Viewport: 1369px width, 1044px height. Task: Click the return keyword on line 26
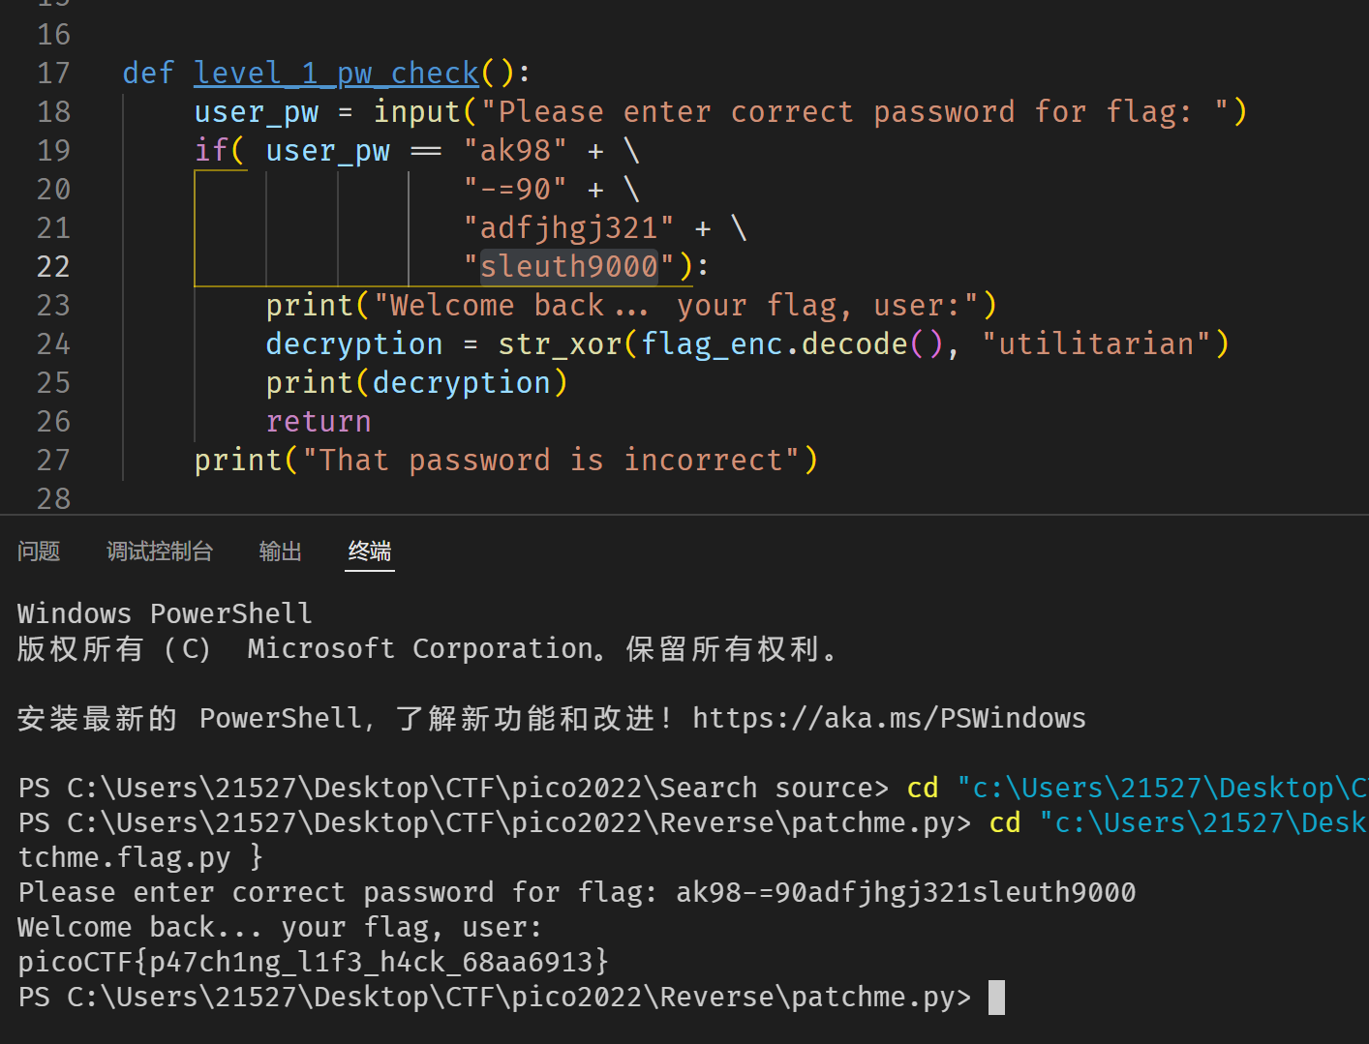click(319, 421)
